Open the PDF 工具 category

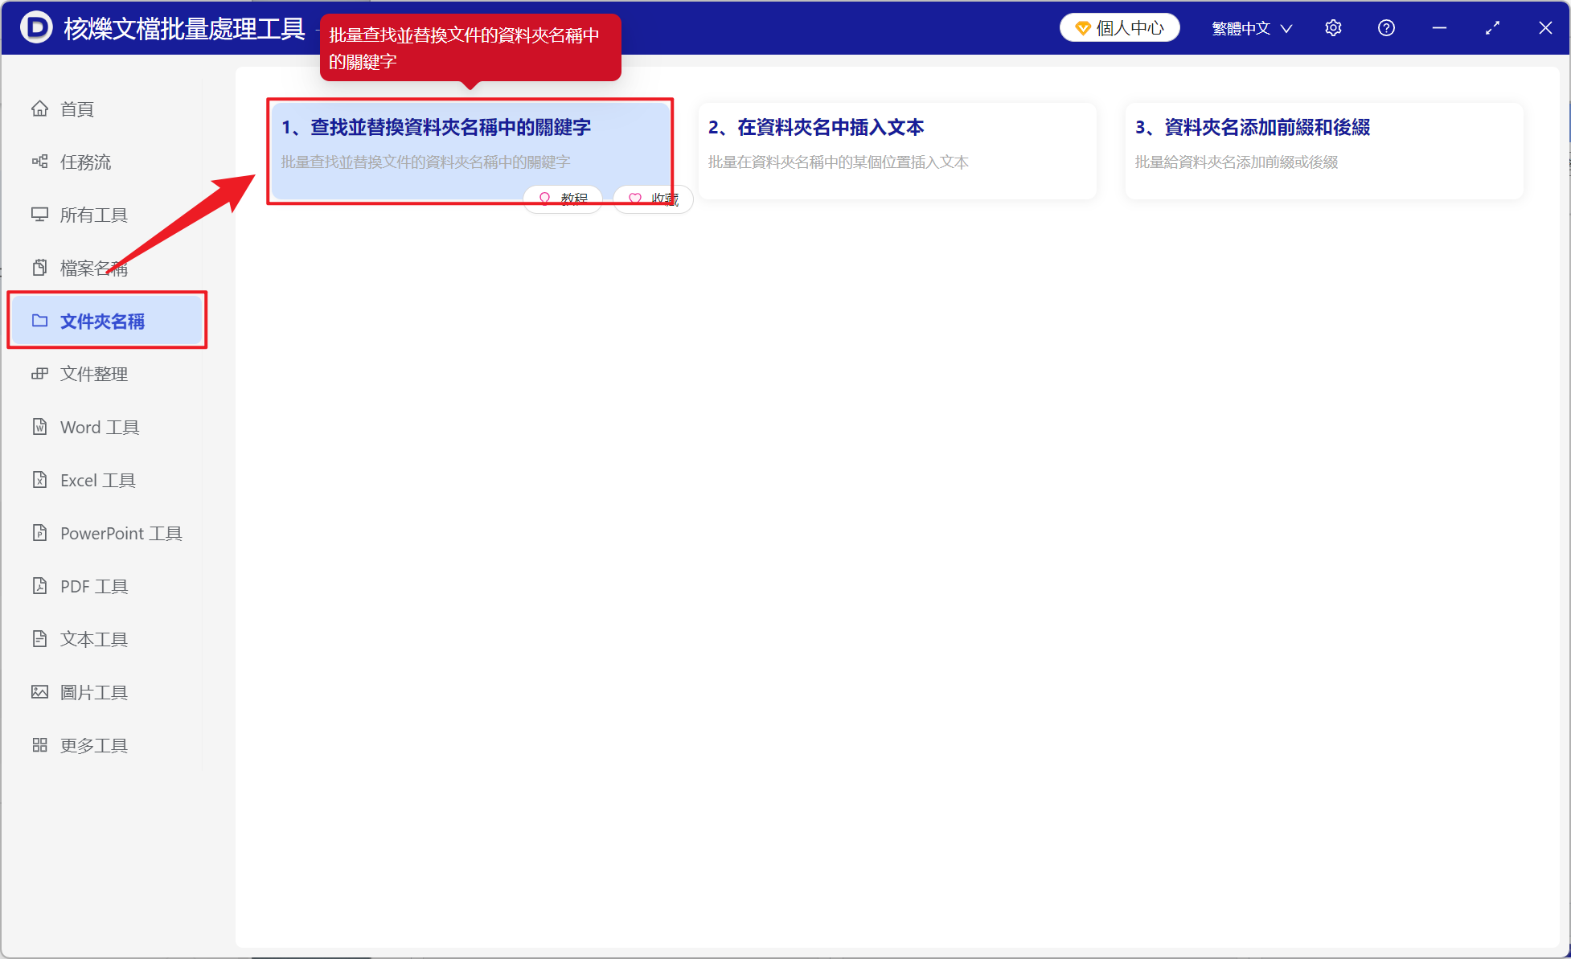93,586
